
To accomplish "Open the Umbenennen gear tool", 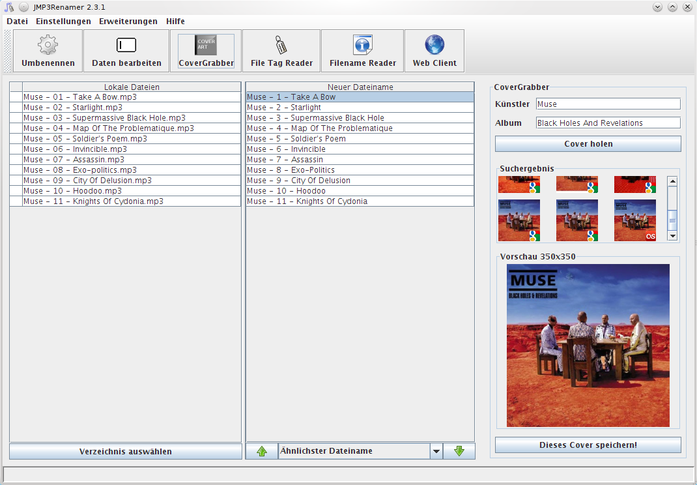I will [x=48, y=51].
